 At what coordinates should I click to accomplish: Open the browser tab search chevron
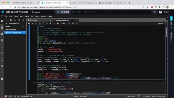point(171,3)
